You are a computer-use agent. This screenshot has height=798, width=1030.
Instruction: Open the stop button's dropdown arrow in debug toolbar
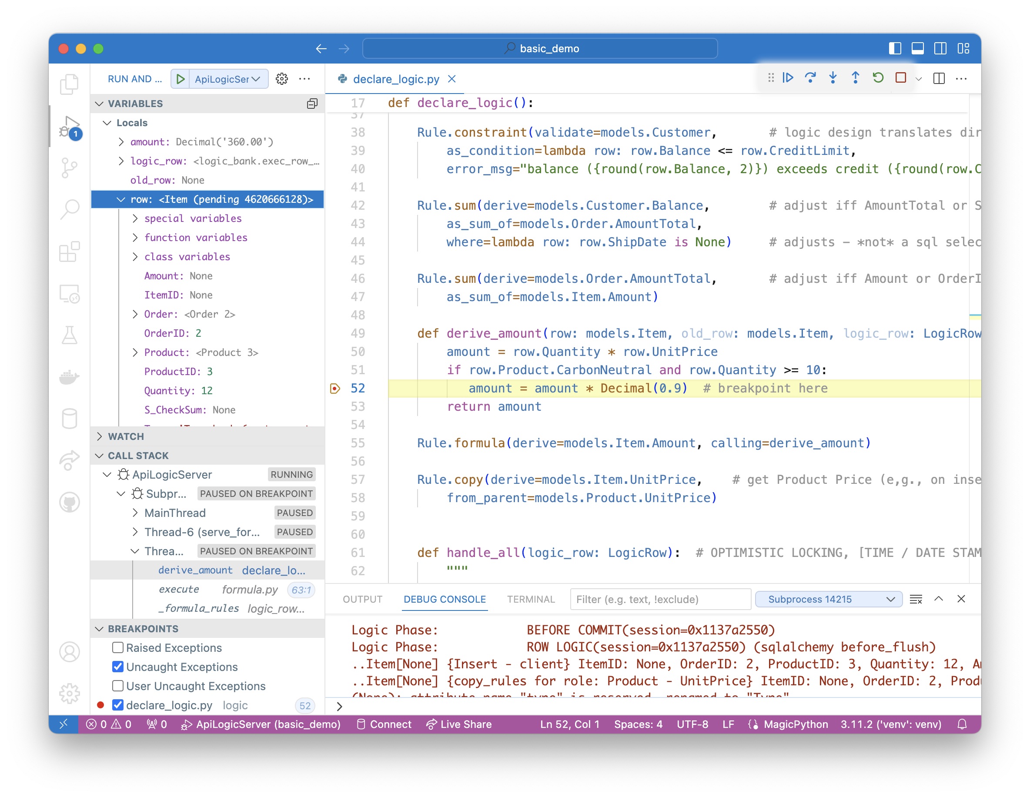point(919,79)
